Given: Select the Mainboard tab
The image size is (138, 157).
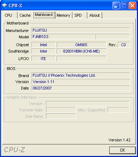Looking at the screenshot, I should pos(44,15).
